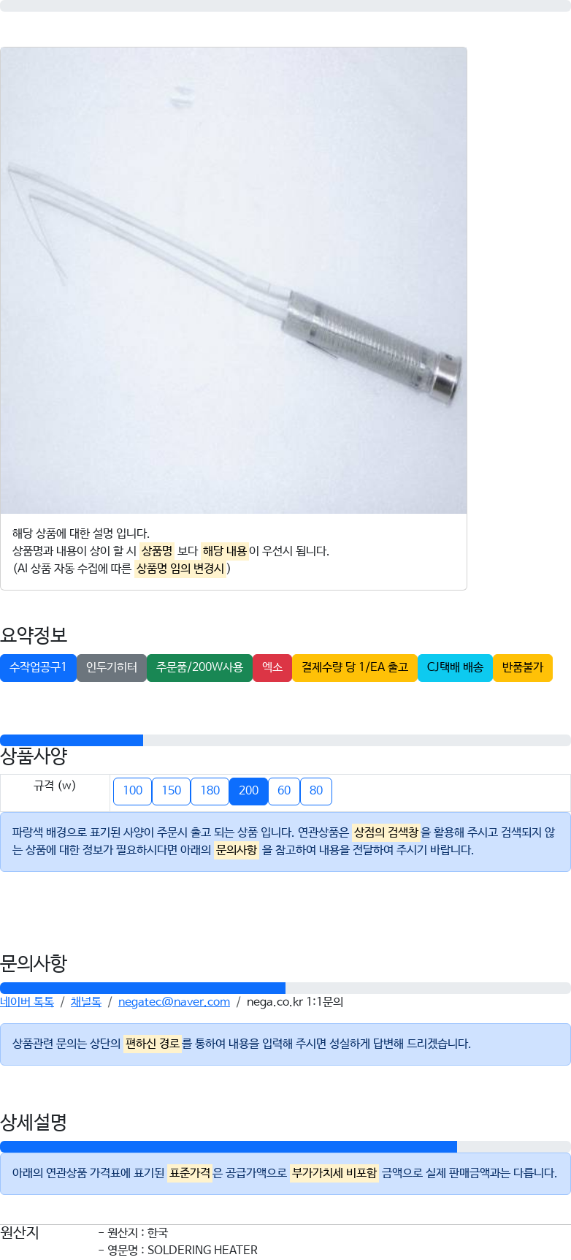The width and height of the screenshot is (571, 1260).
Task: Open the 네이버 톡톡 inquiry link
Action: pos(27,1001)
